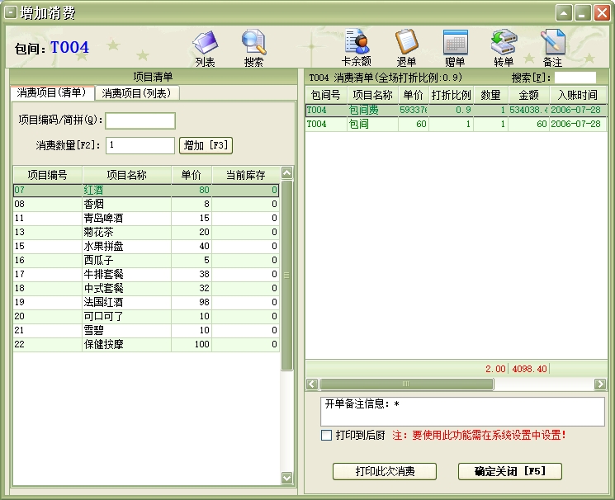Click the 备注 (Remark) toolbar icon
The width and height of the screenshot is (615, 500).
(552, 48)
